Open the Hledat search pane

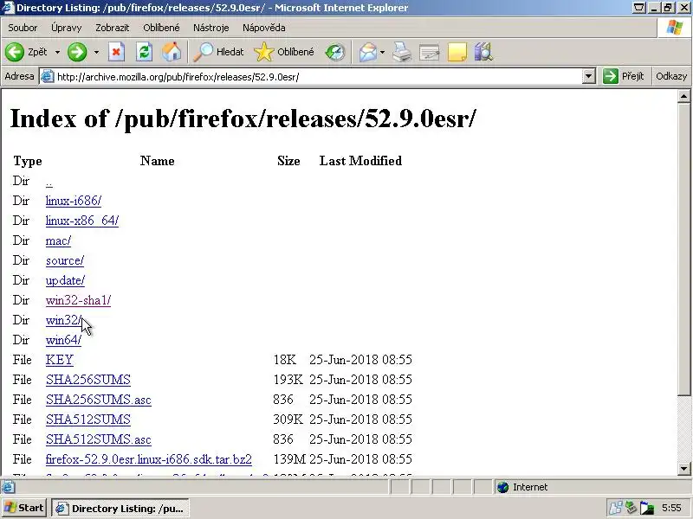click(219, 52)
